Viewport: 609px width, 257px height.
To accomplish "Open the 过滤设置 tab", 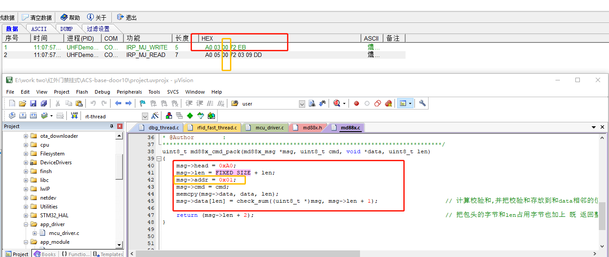I will (x=98, y=29).
